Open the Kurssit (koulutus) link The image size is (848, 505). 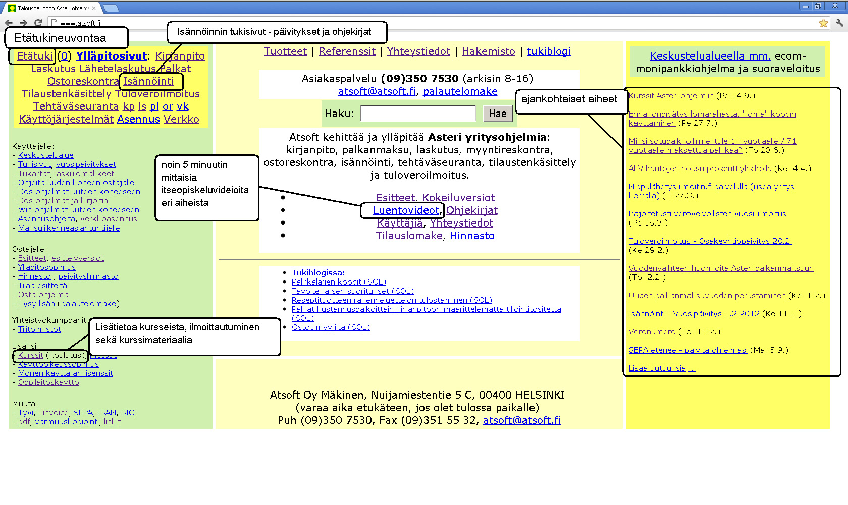coord(31,355)
